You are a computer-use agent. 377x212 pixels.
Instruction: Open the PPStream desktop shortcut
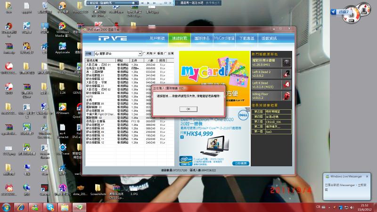click(x=62, y=108)
